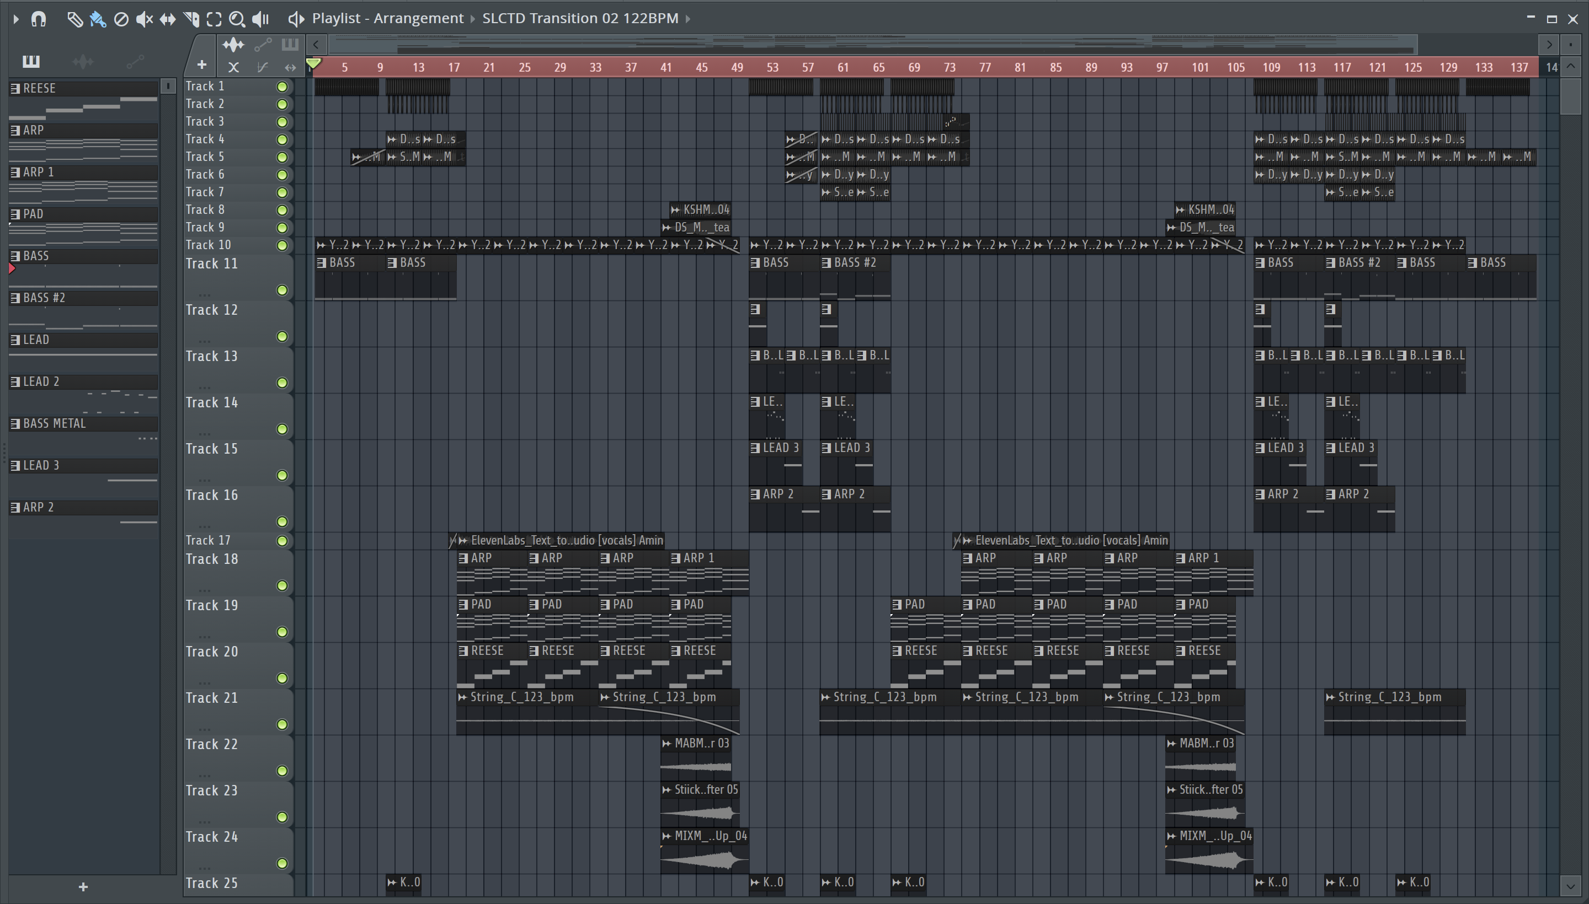Mute Track 7 with green light
The image size is (1589, 904).
pos(282,192)
